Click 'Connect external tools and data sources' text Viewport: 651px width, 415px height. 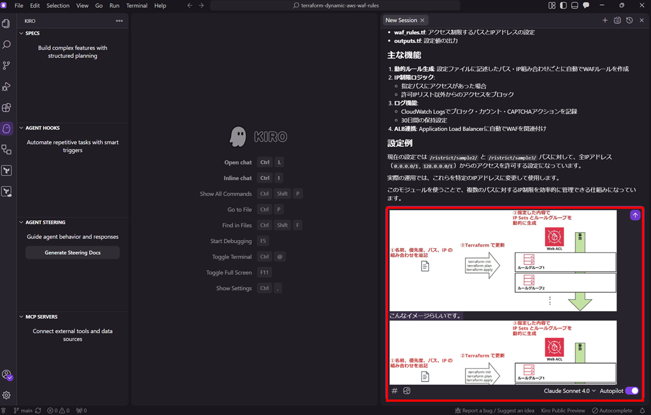click(73, 335)
